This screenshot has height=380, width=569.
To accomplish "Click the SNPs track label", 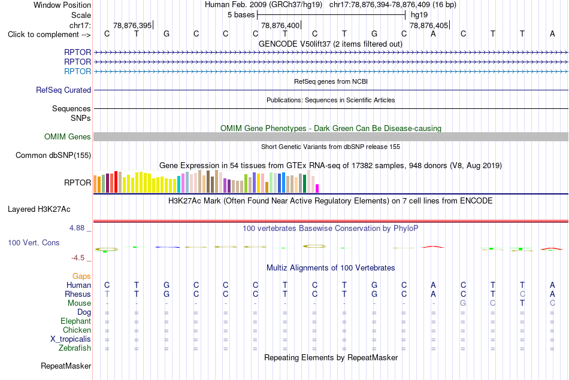I will [x=81, y=118].
